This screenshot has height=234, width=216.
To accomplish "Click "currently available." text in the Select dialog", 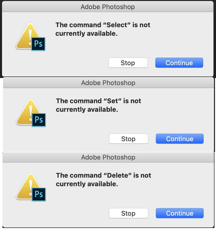I will [x=86, y=33].
